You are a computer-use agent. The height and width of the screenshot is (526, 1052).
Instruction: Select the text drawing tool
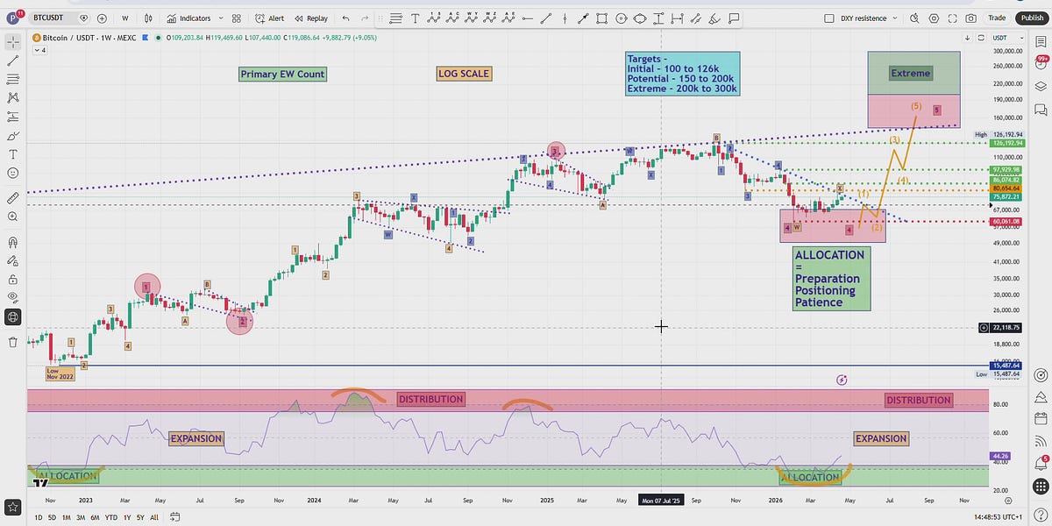click(x=415, y=18)
